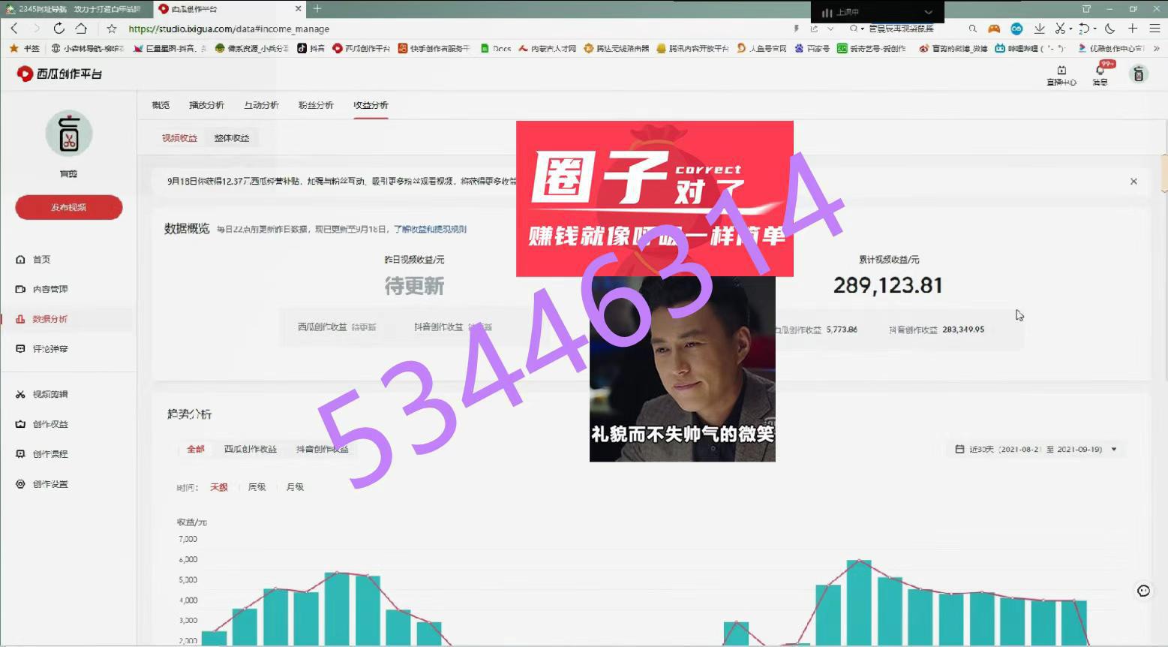Screen dimensions: 1168x647
Task: Open 首页 home in the sidebar
Action: tap(41, 260)
